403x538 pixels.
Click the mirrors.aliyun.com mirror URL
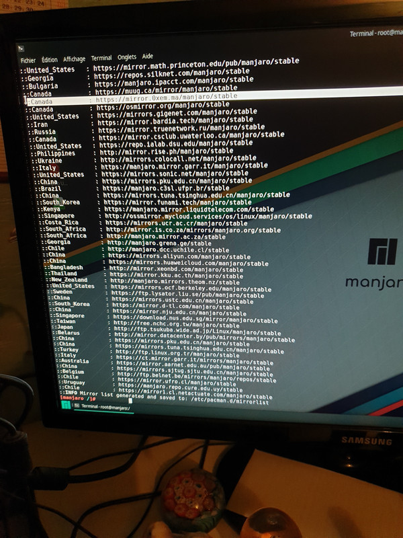179,256
